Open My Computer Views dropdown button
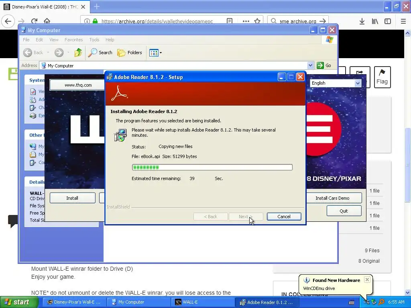 tap(155, 53)
